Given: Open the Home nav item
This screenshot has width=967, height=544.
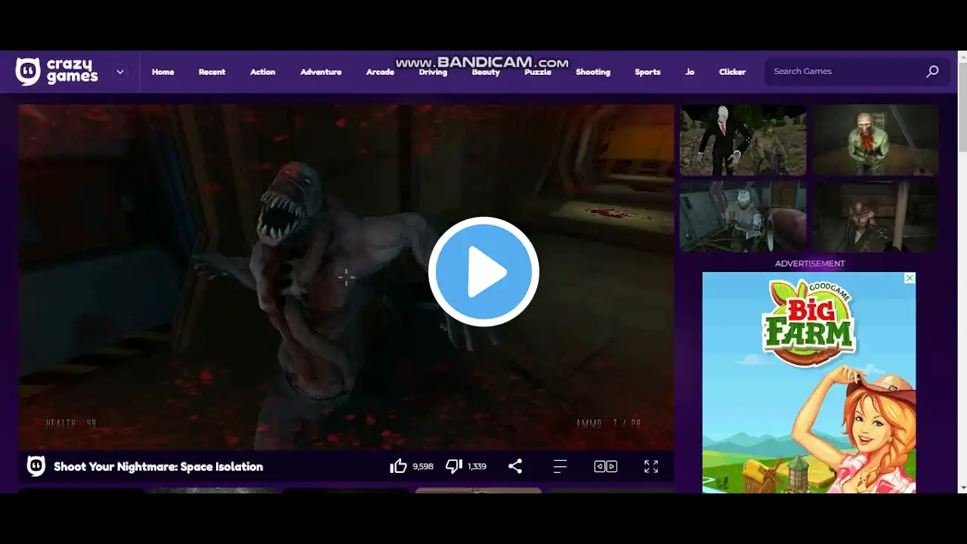Looking at the screenshot, I should 162,72.
